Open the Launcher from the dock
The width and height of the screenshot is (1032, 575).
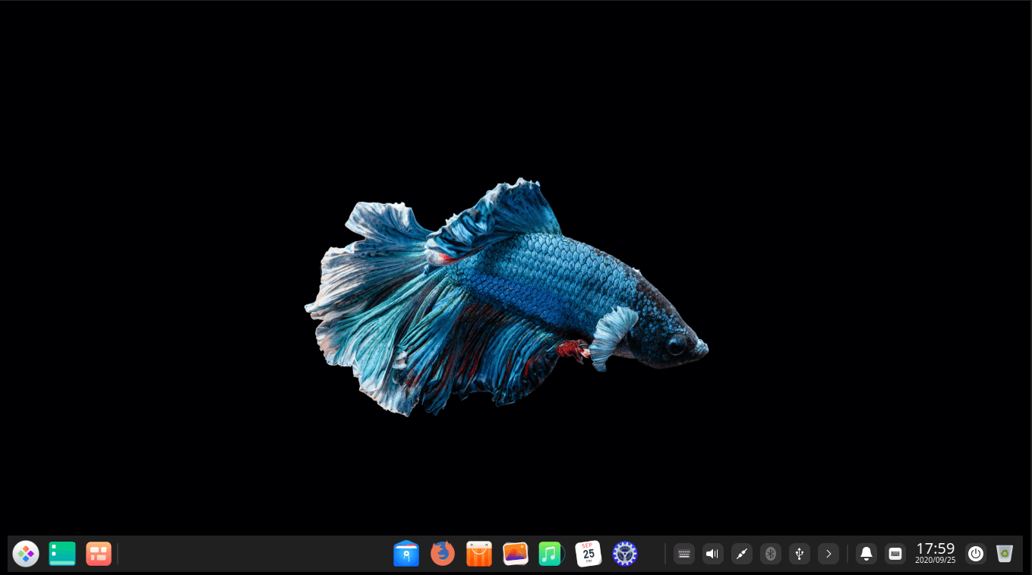[x=26, y=554]
